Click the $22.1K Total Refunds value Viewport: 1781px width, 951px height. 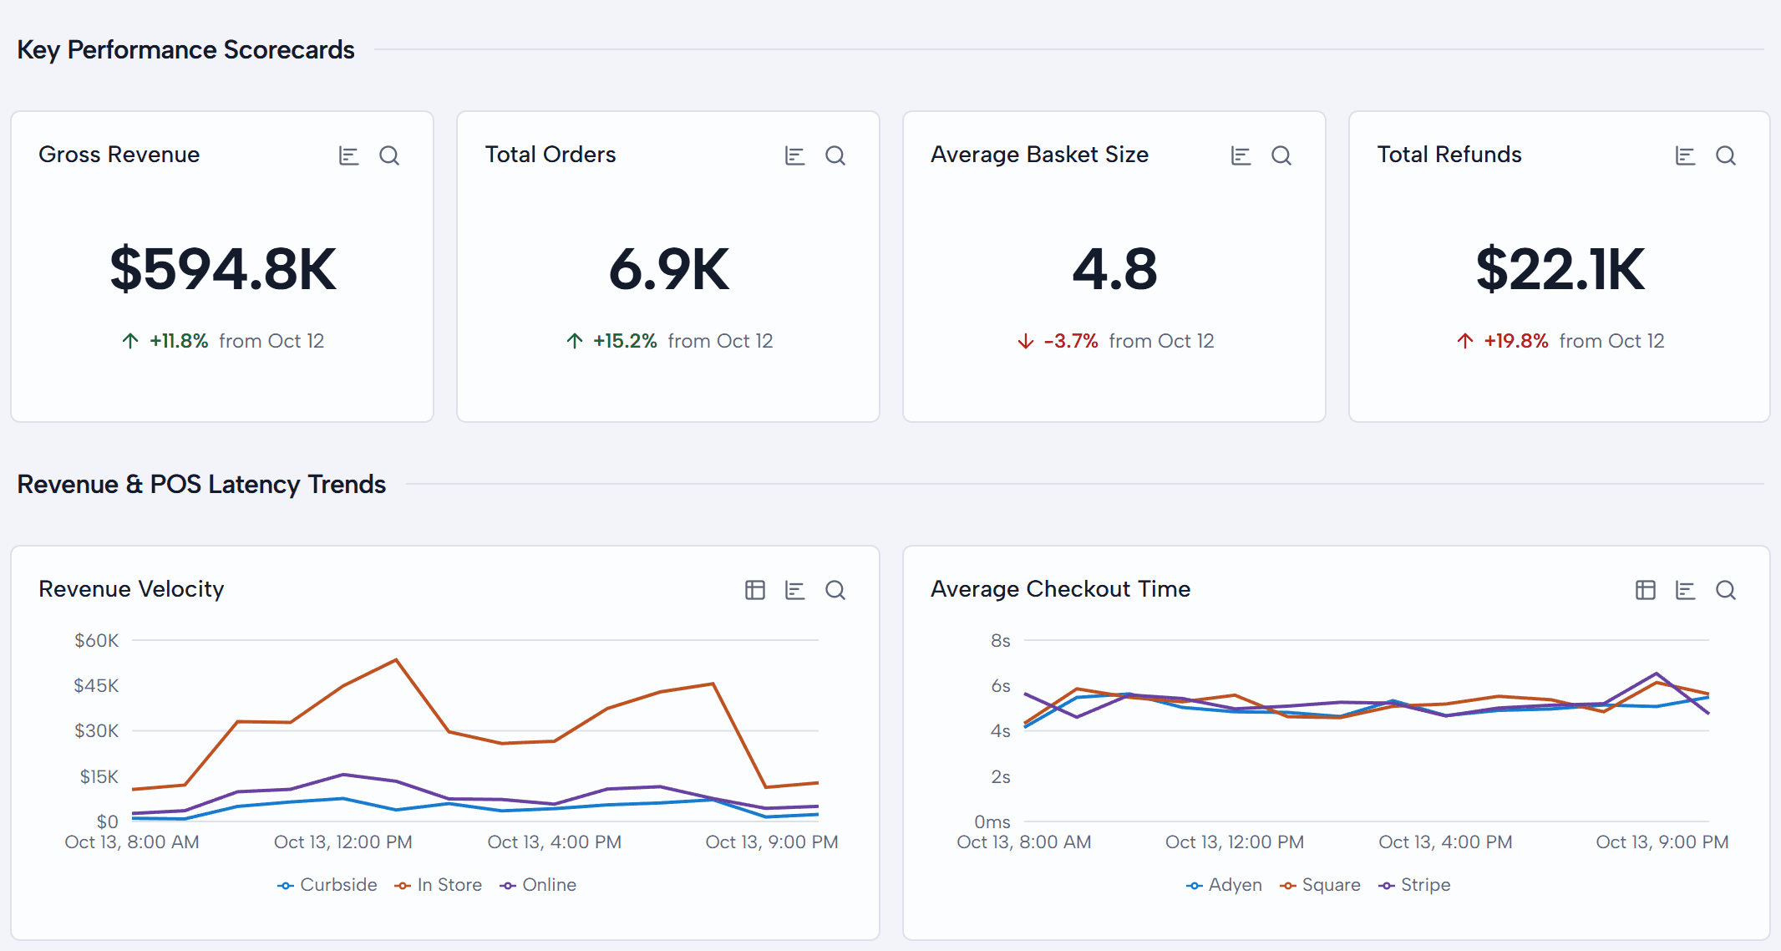click(1560, 269)
